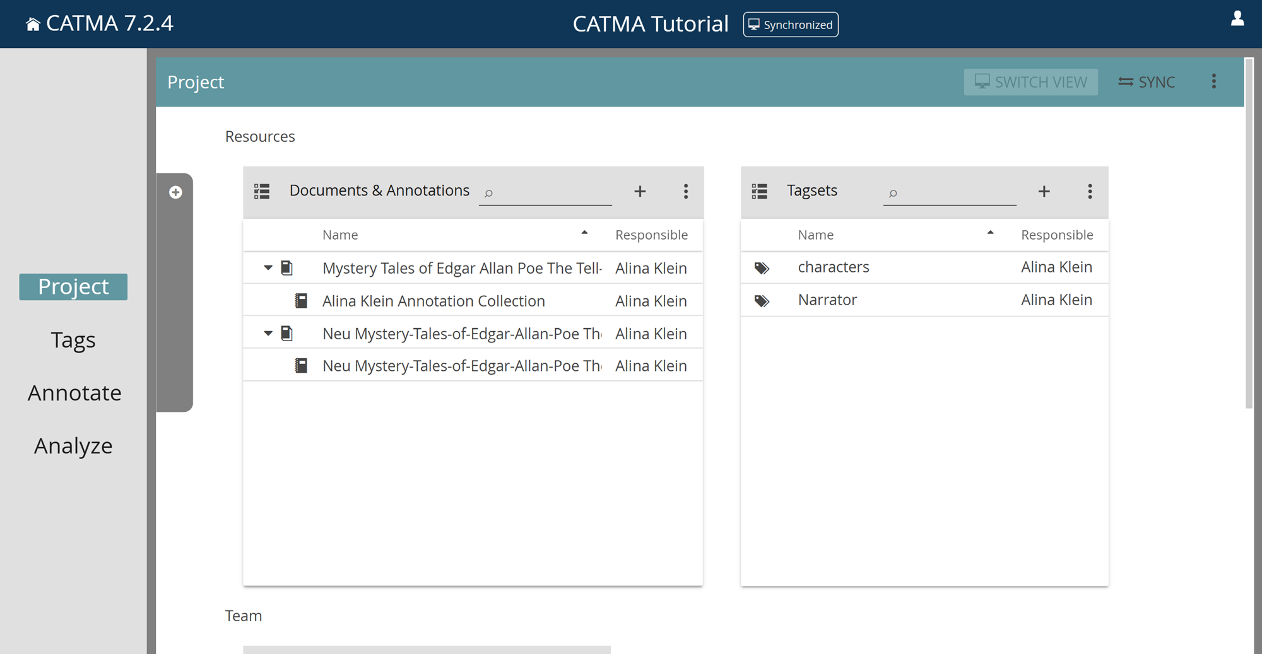Add a document using the plus icon

[x=640, y=191]
